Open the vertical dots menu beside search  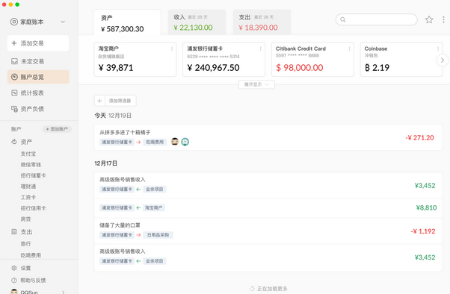click(x=443, y=19)
